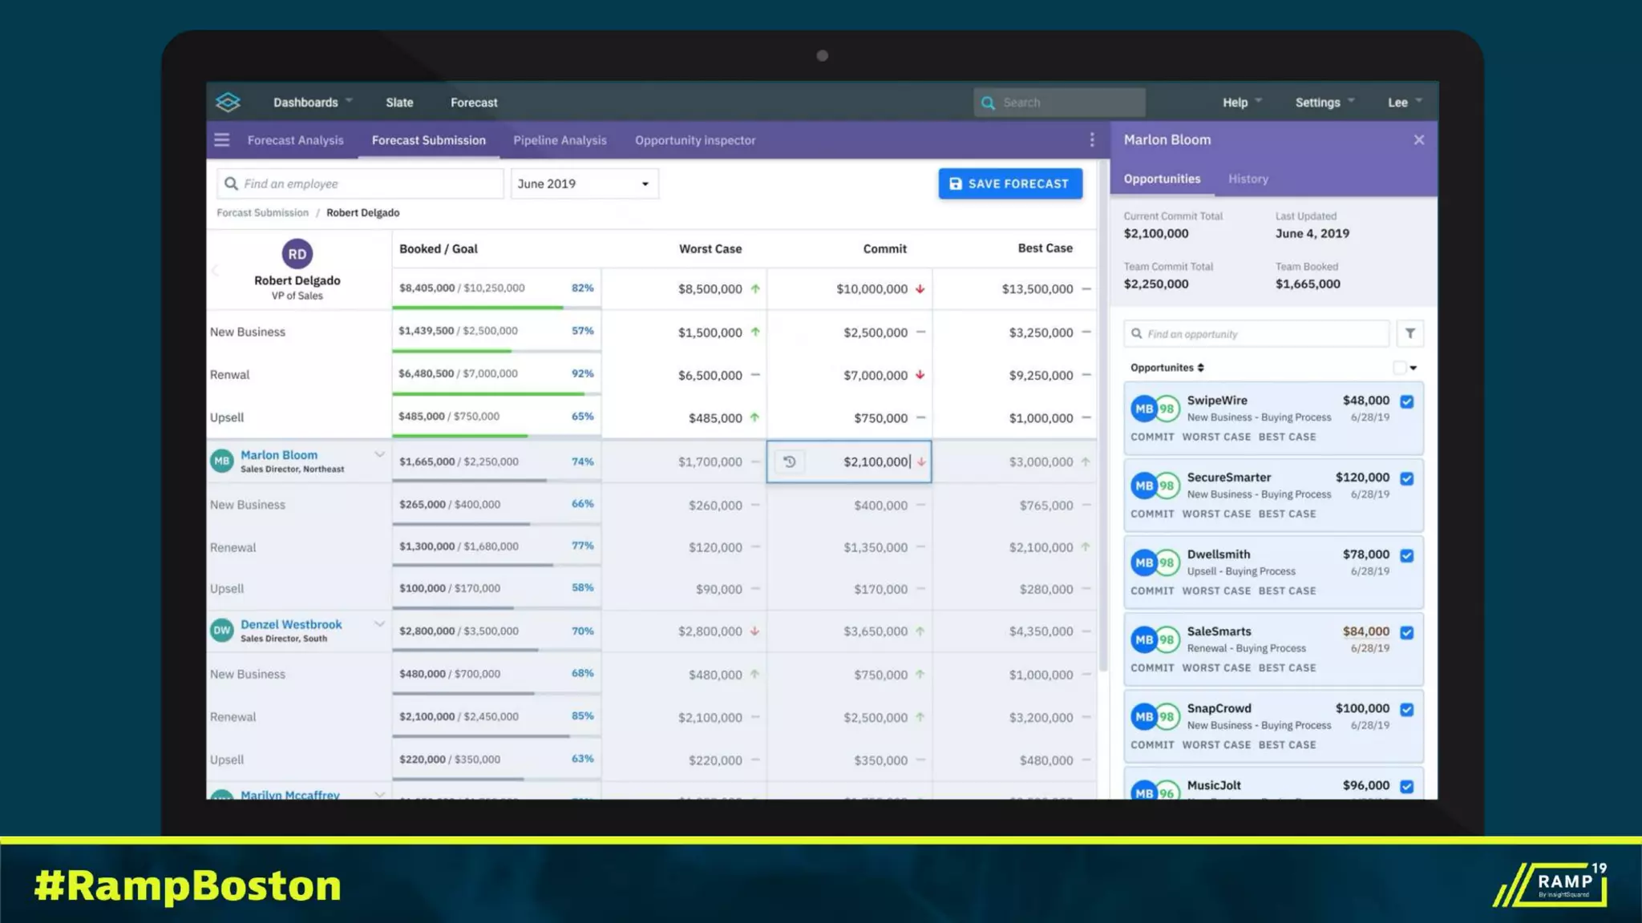Switch to the Pipeline Analysis tab
This screenshot has width=1642, height=923.
point(560,140)
